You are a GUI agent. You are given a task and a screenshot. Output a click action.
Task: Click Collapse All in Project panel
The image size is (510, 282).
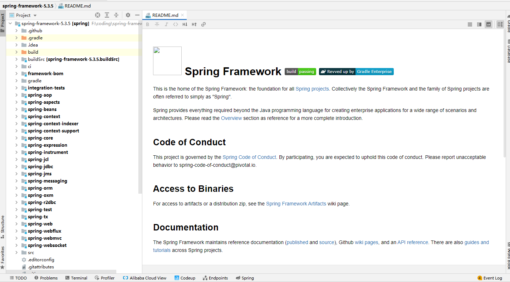[116, 15]
